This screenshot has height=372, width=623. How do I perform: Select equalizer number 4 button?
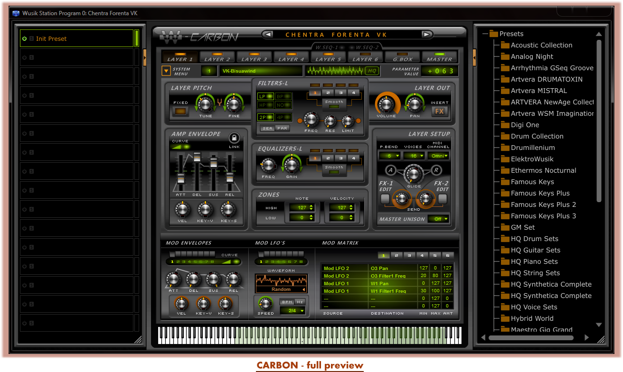[x=353, y=158]
